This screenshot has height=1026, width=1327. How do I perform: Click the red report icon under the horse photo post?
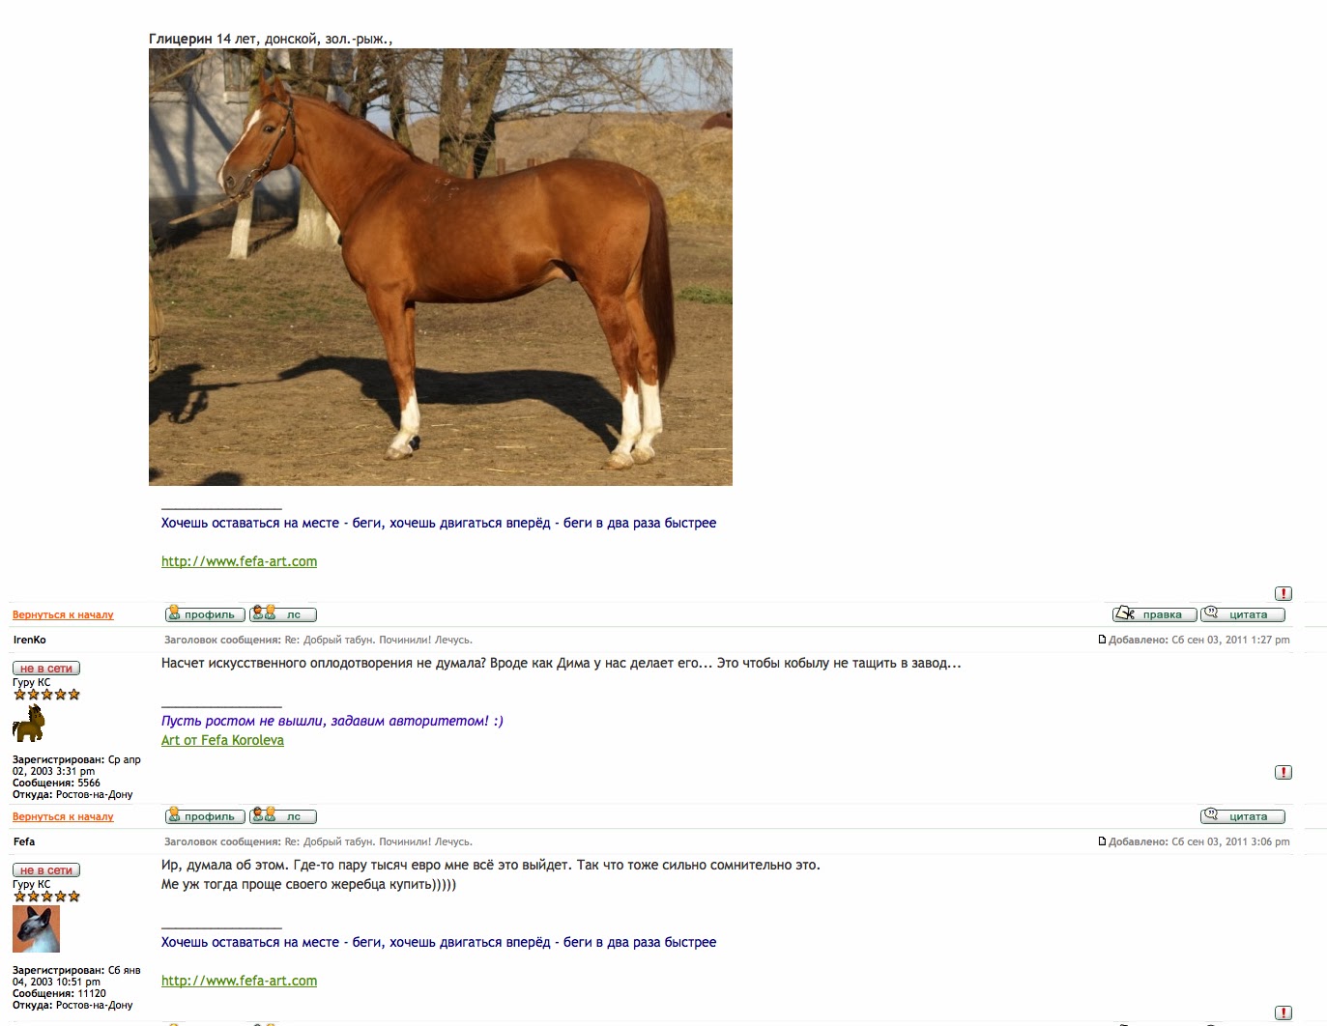(x=1284, y=593)
